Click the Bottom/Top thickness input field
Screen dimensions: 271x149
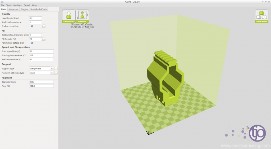[36, 35]
